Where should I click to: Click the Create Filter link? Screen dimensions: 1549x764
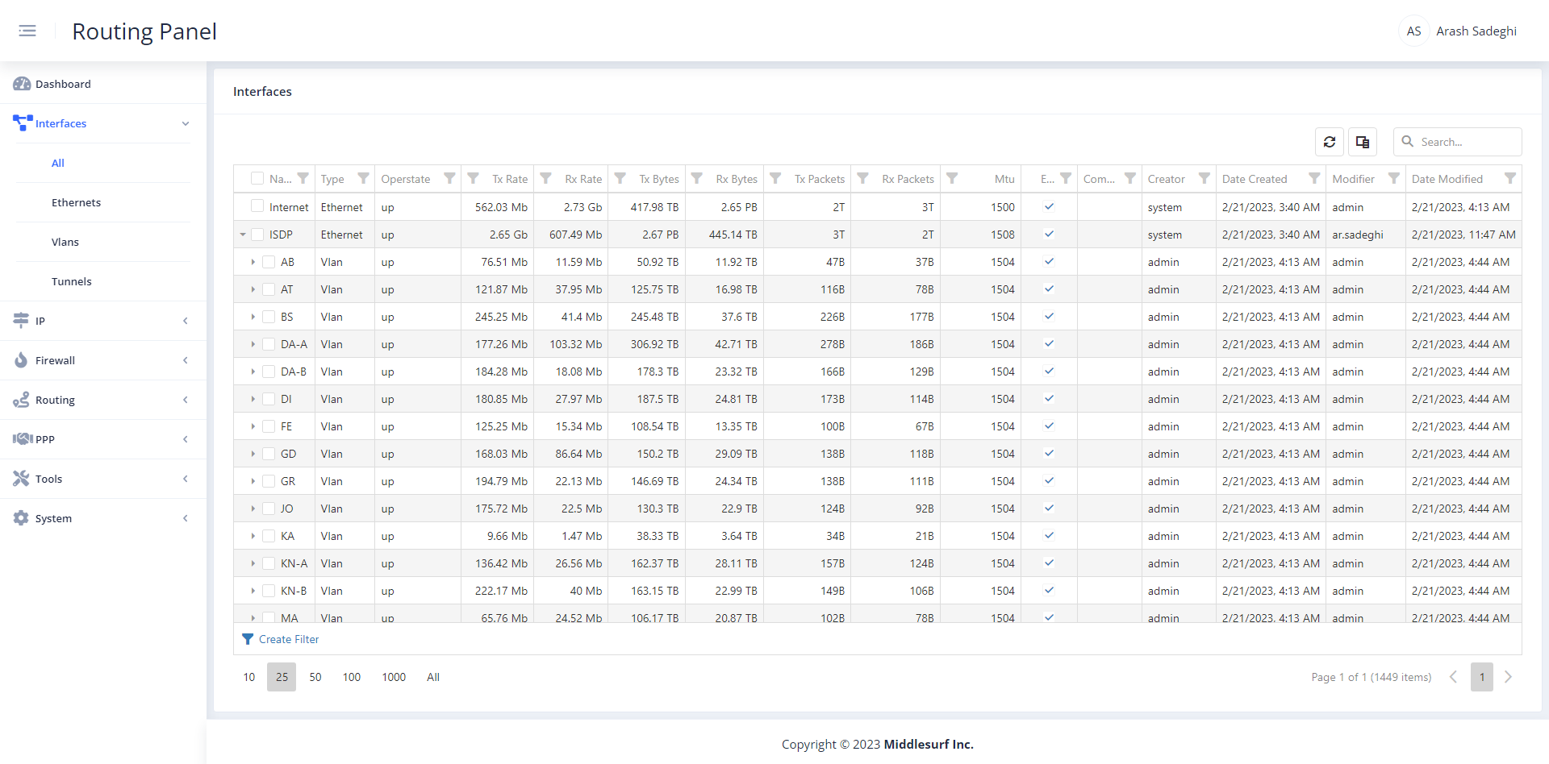click(288, 639)
